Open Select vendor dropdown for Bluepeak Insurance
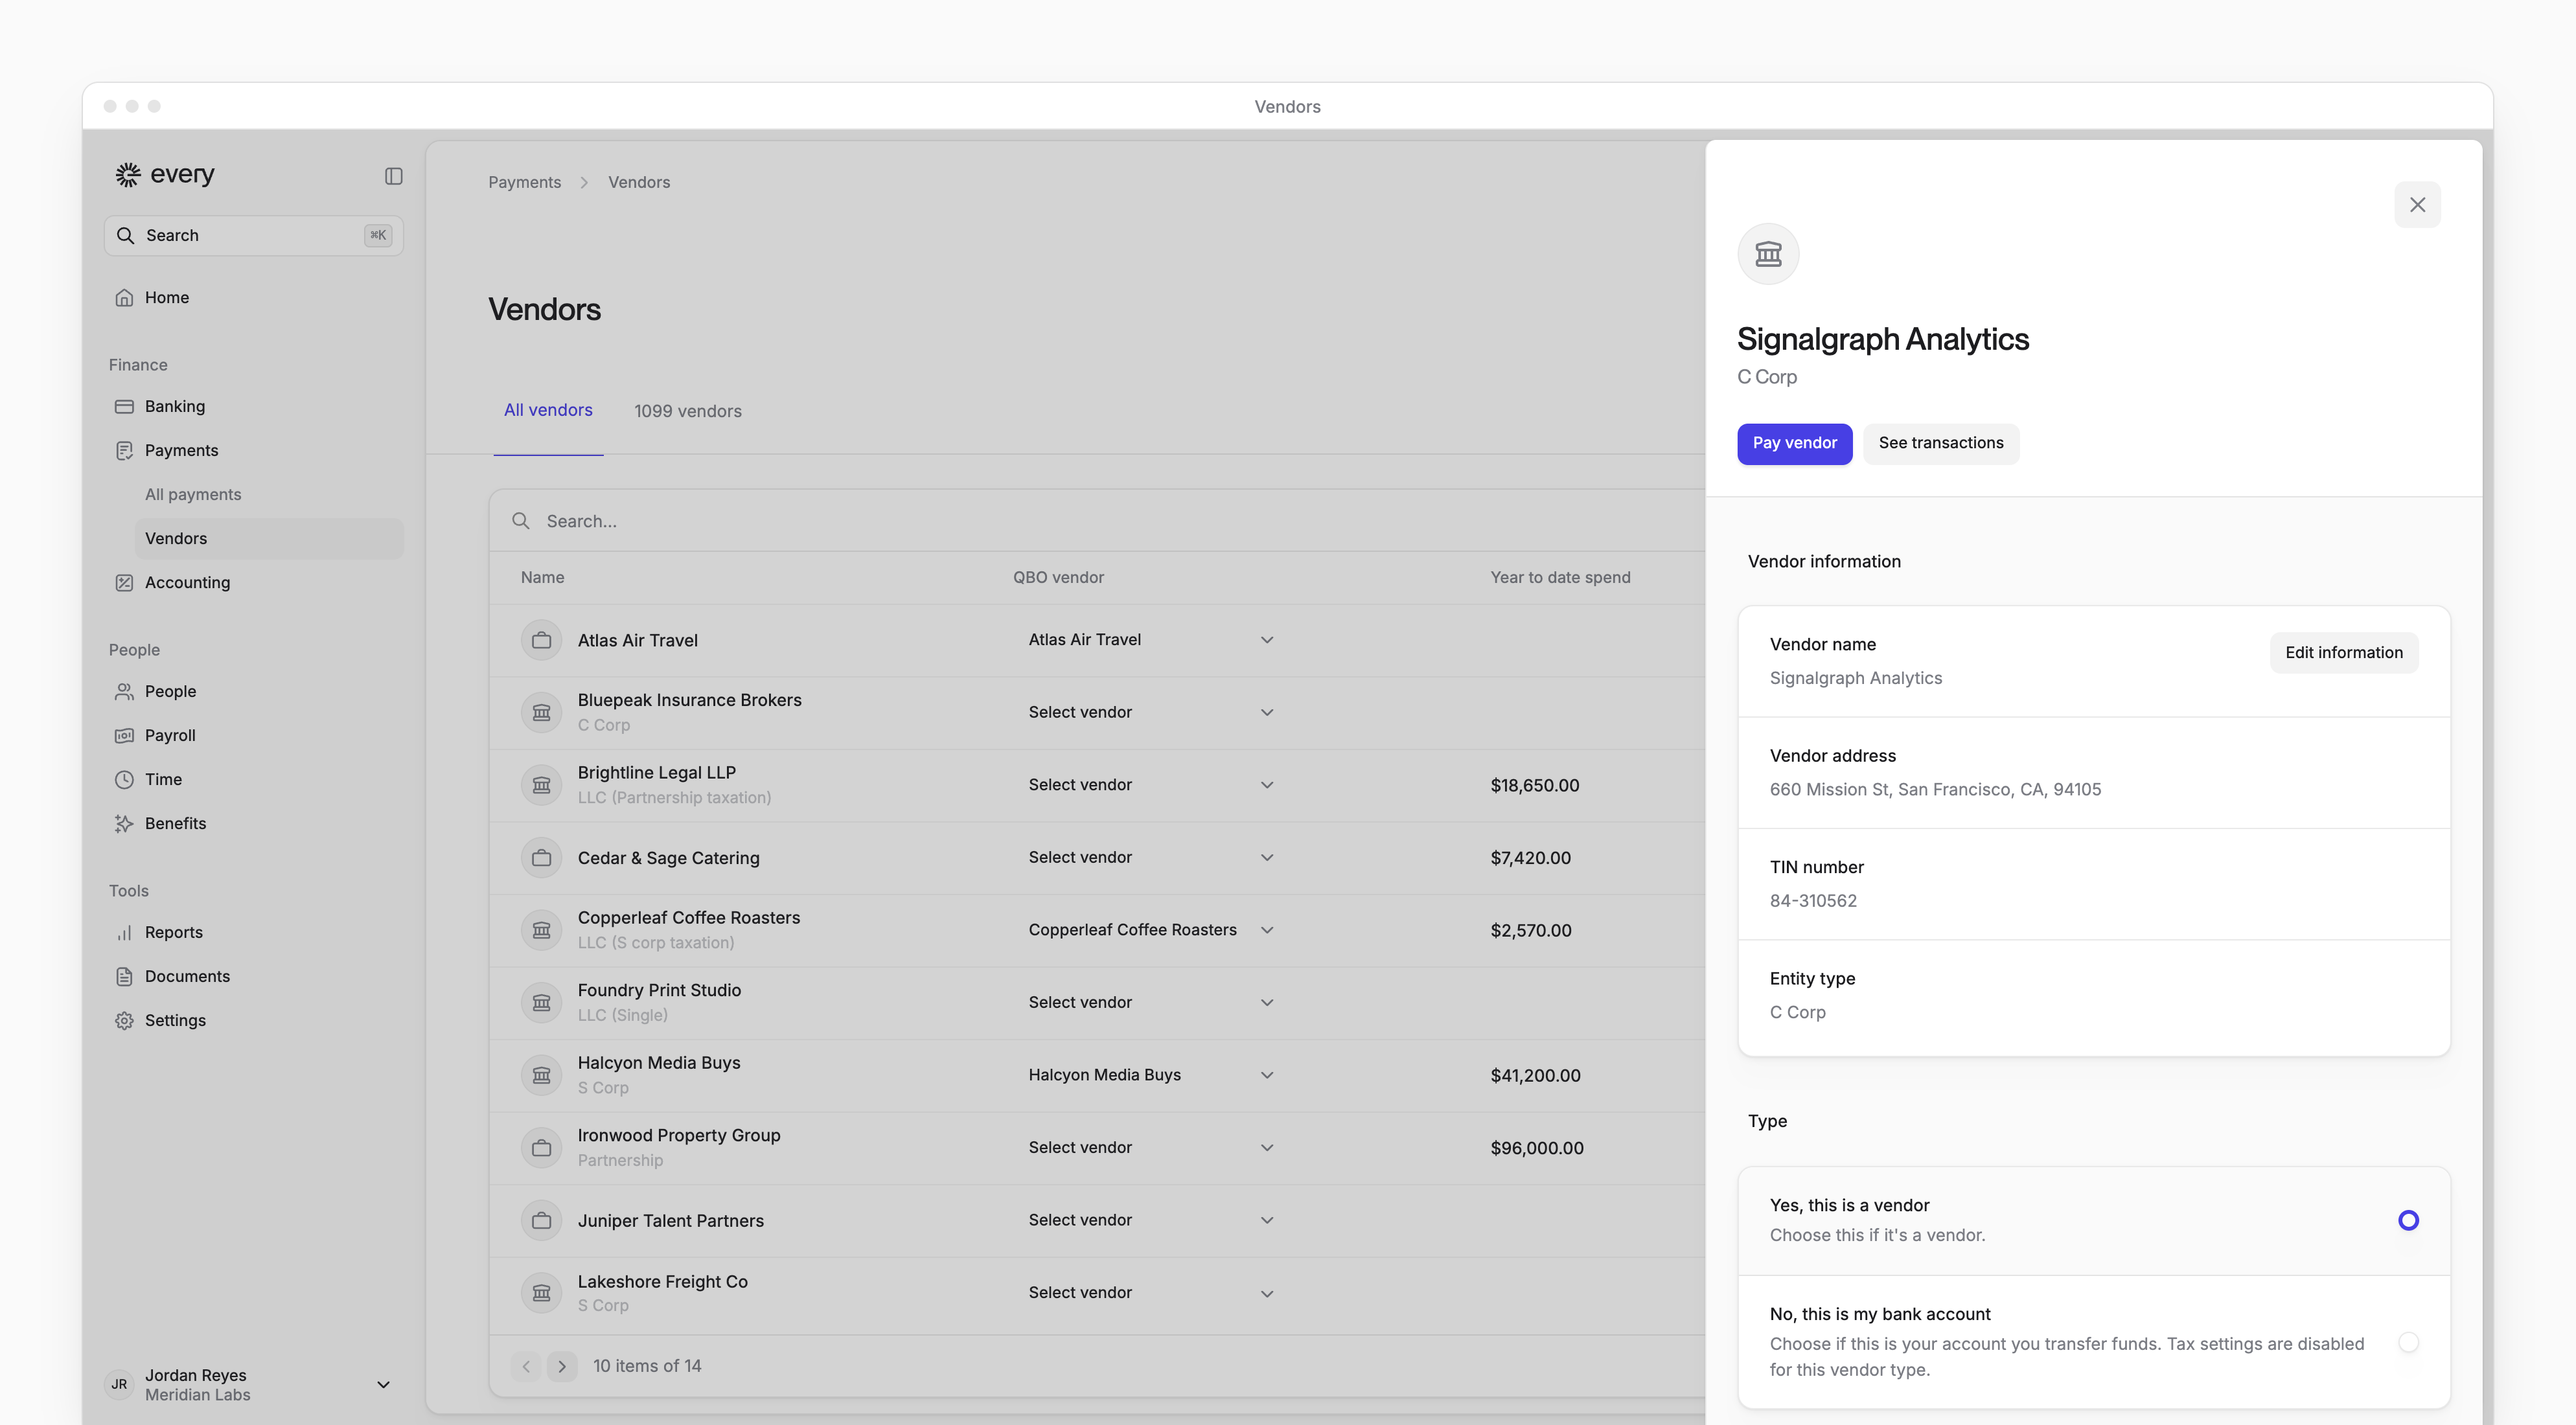Viewport: 2576px width, 1425px height. click(x=1150, y=712)
